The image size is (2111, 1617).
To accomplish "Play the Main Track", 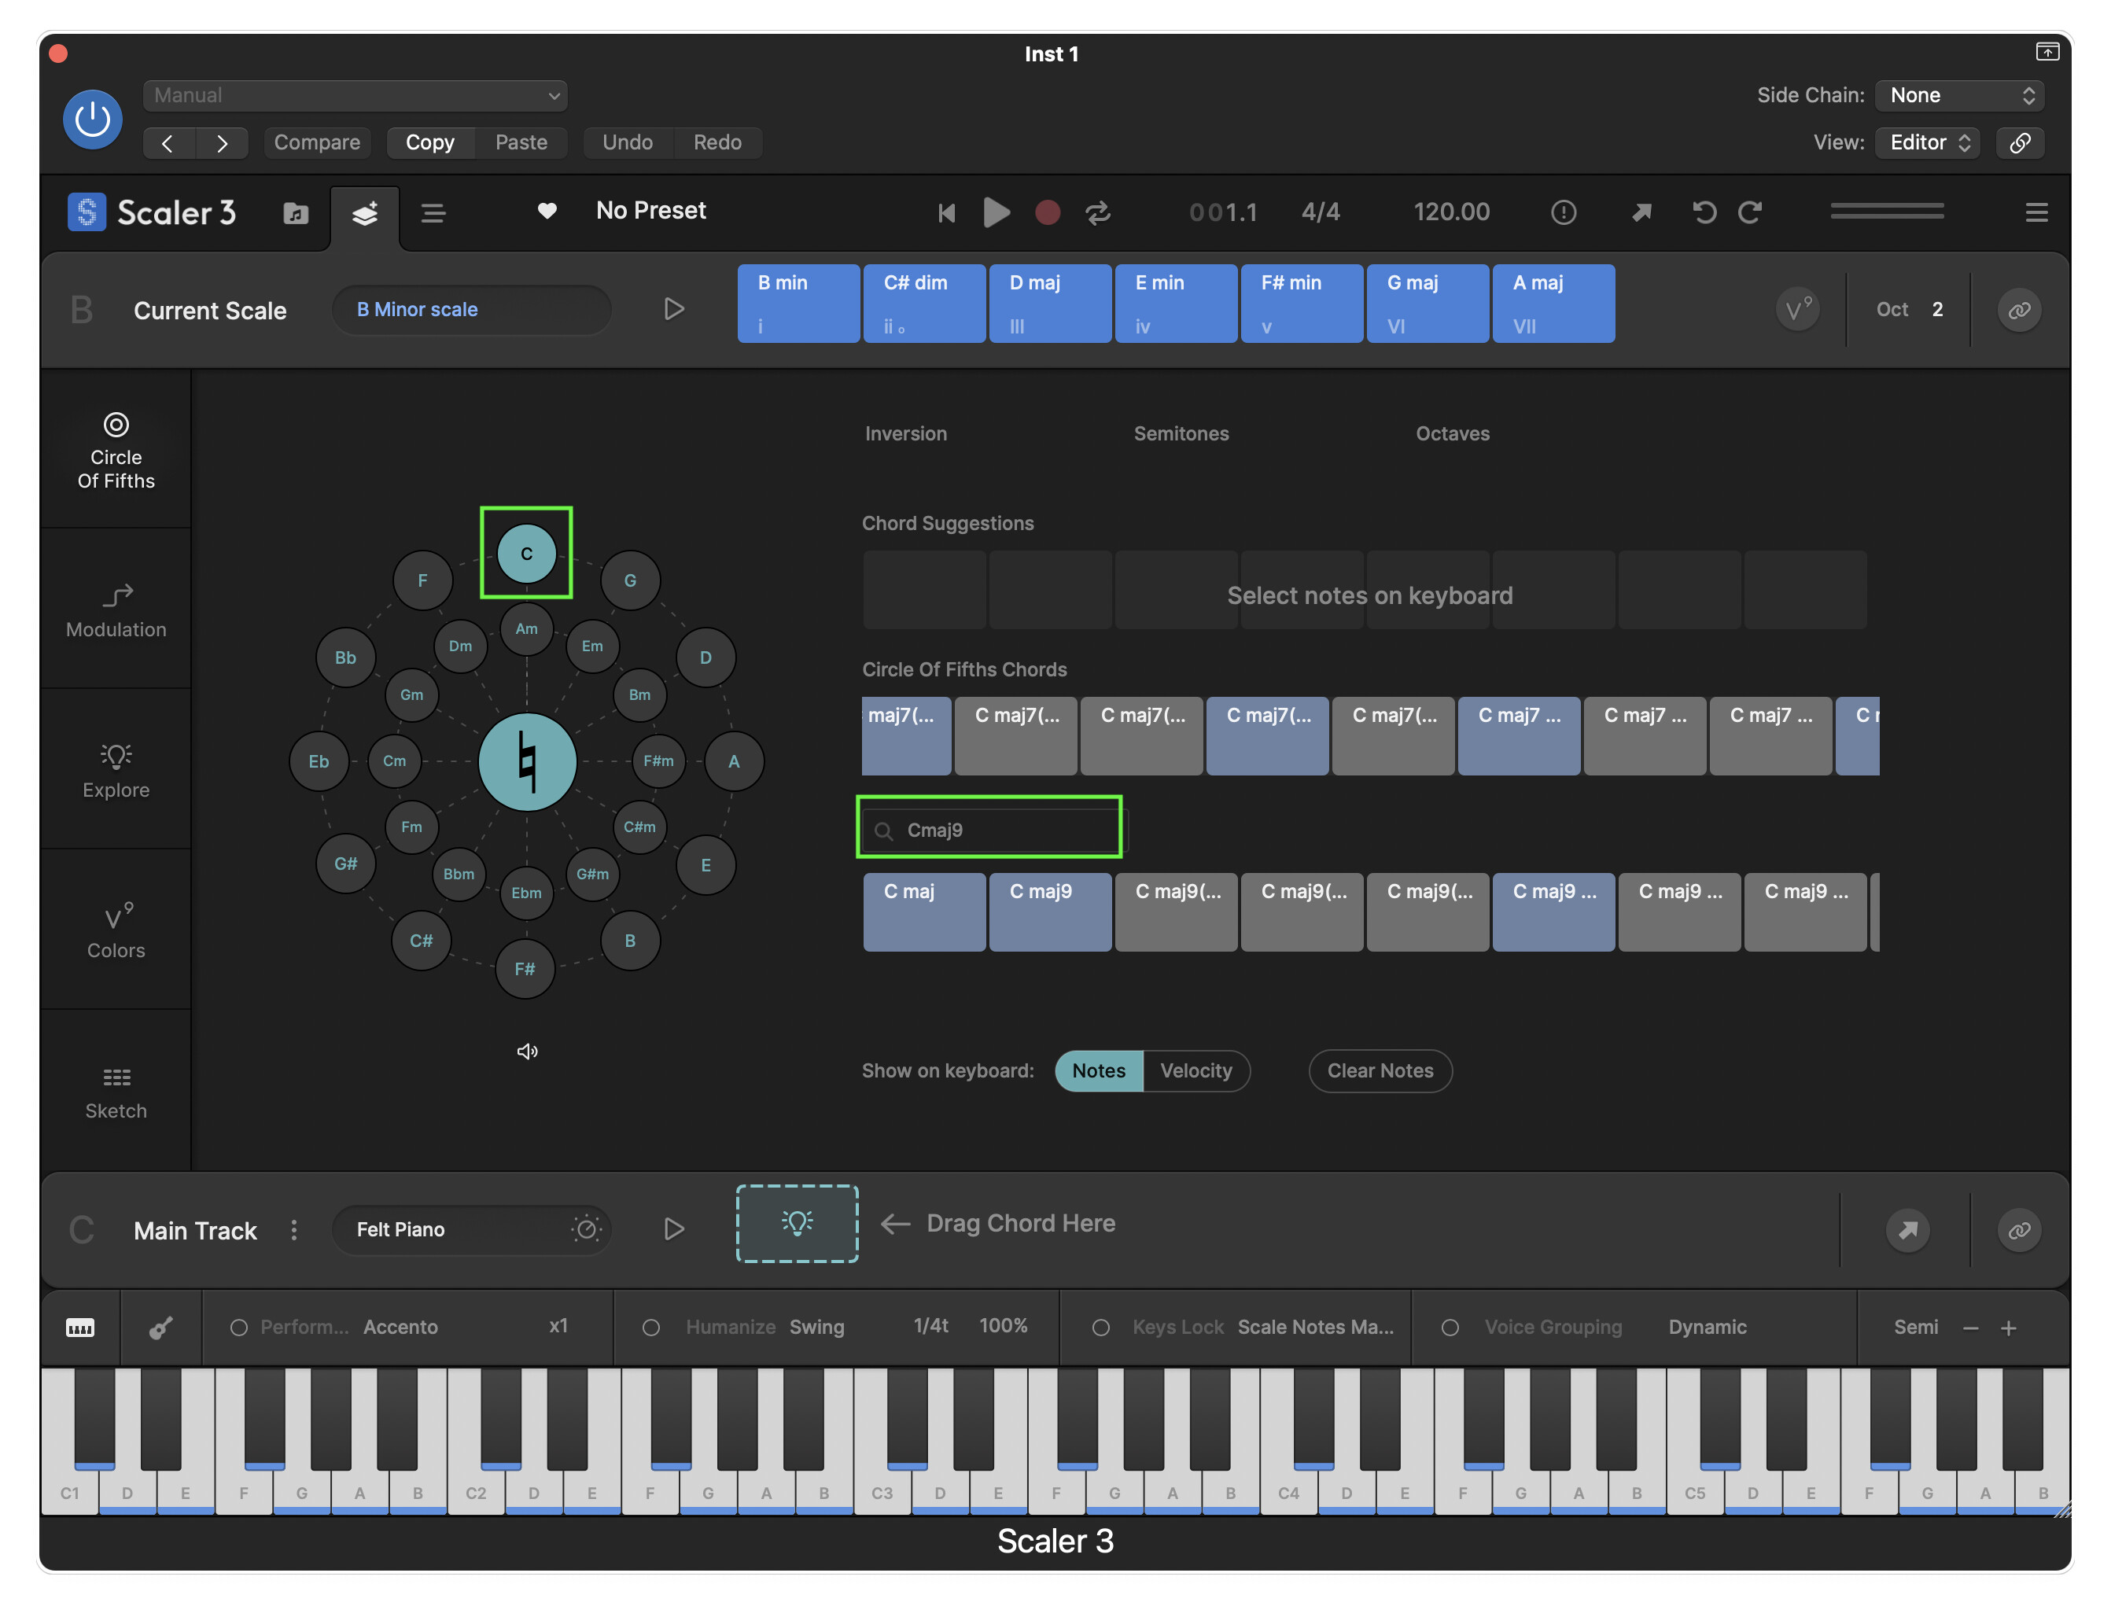I will [674, 1229].
